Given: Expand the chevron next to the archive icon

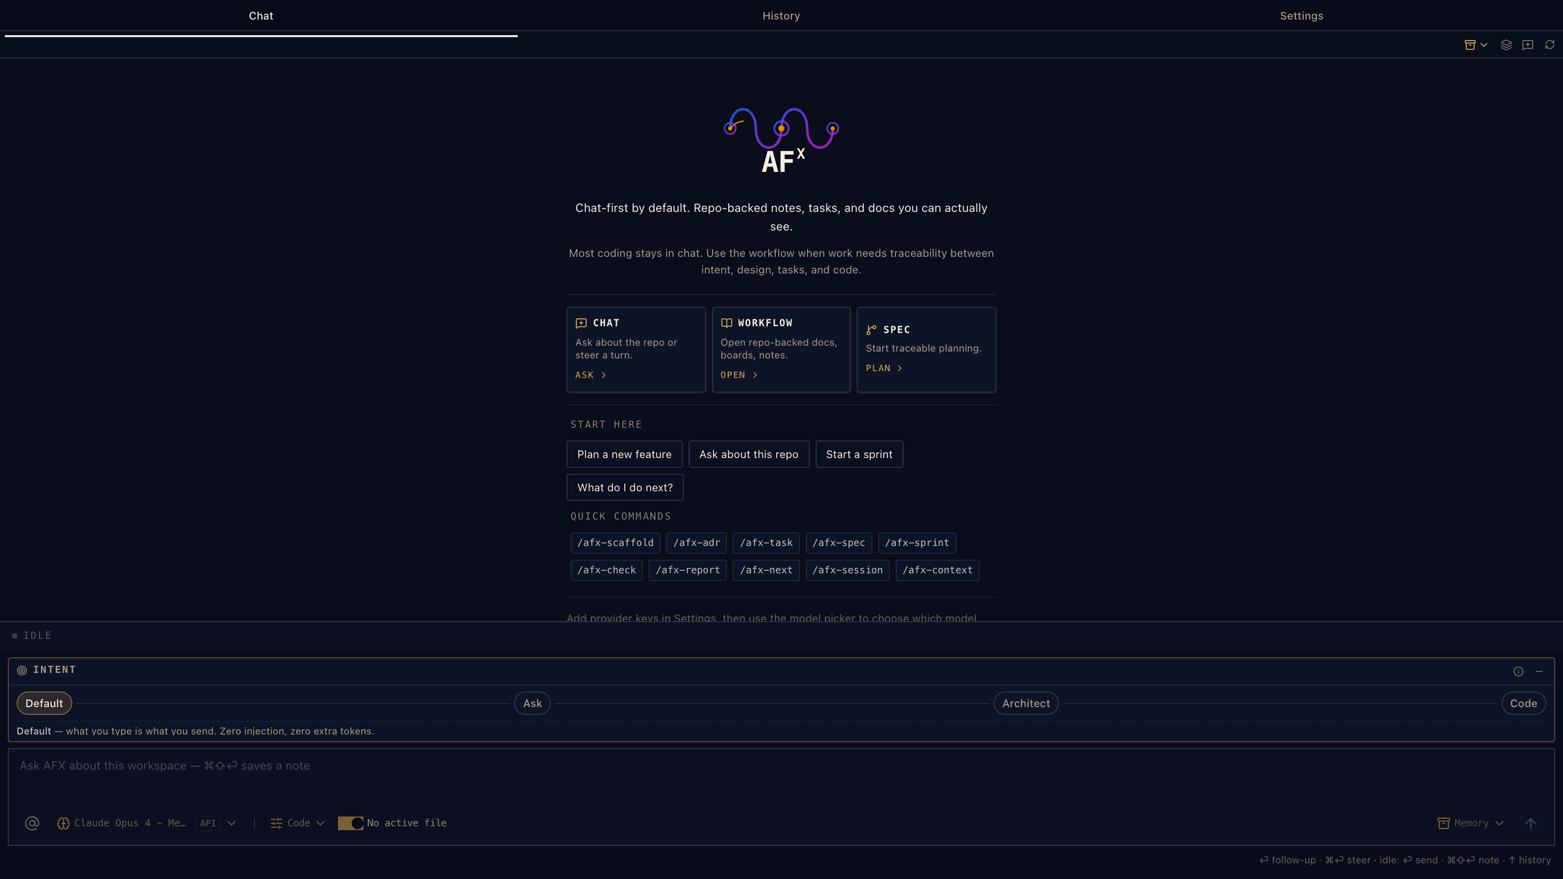Looking at the screenshot, I should tap(1484, 45).
